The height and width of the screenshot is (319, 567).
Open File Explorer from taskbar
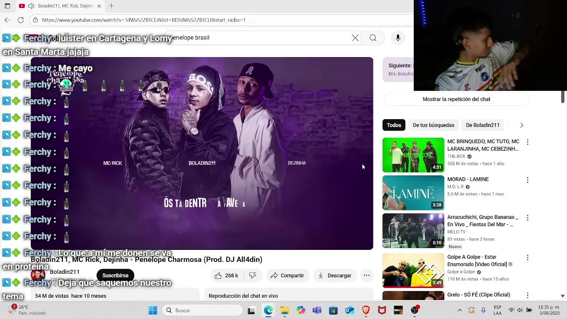(284, 311)
